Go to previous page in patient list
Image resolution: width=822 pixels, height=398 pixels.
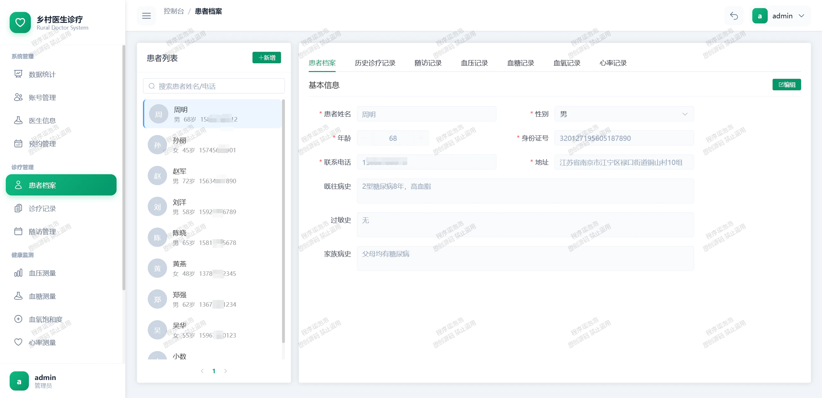pyautogui.click(x=202, y=371)
